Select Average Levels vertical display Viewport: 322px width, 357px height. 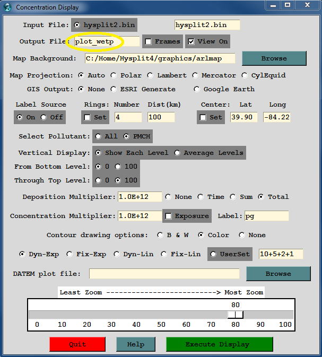tap(178, 153)
